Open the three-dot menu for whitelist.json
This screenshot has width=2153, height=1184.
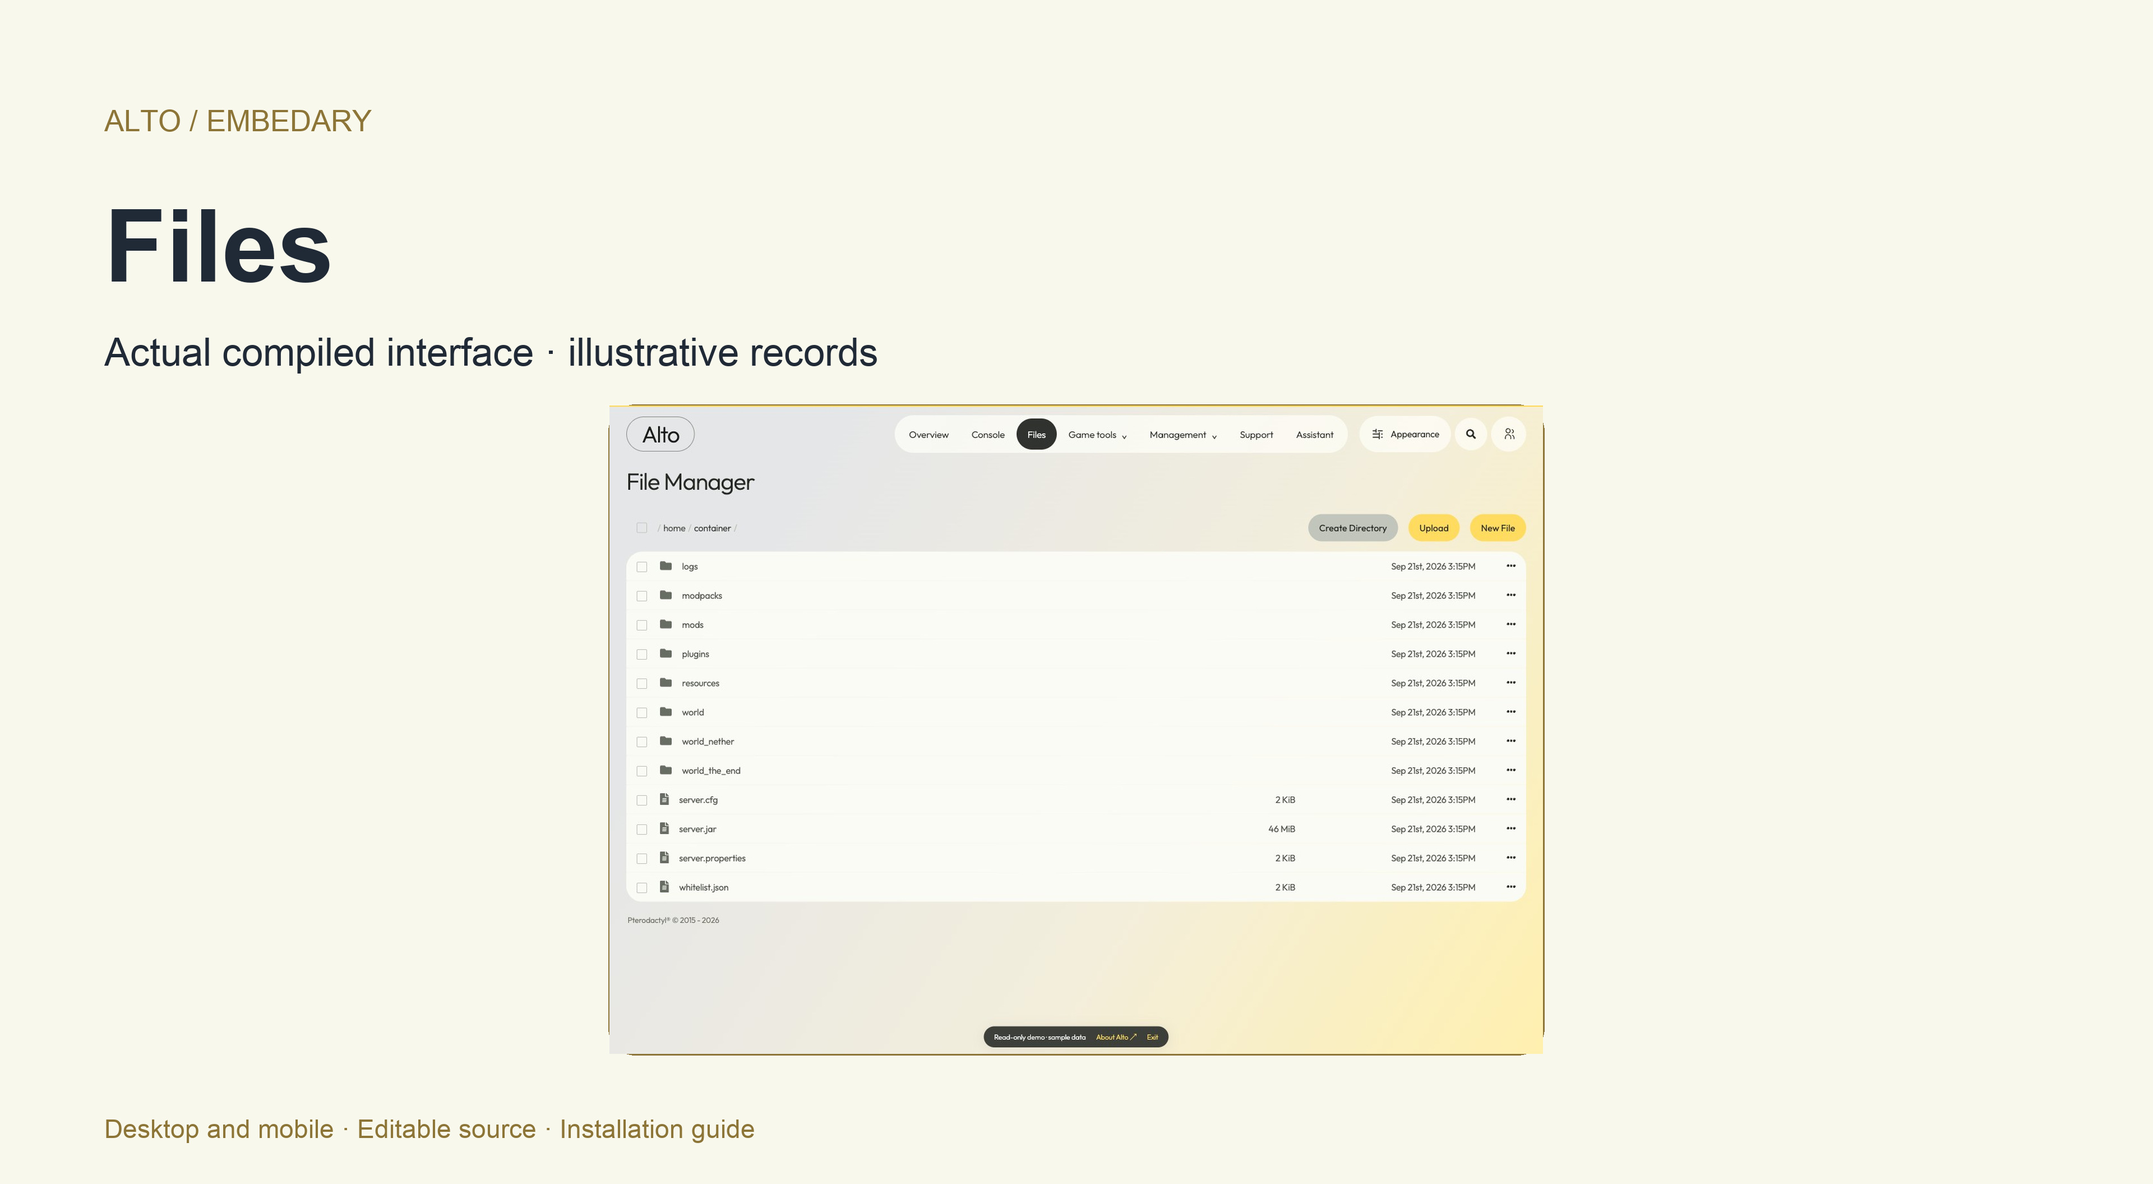[1510, 887]
